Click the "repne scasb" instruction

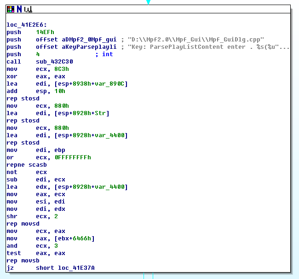(x=27, y=165)
